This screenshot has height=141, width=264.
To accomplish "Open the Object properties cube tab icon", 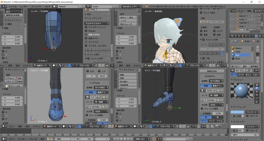I will click(x=243, y=36).
